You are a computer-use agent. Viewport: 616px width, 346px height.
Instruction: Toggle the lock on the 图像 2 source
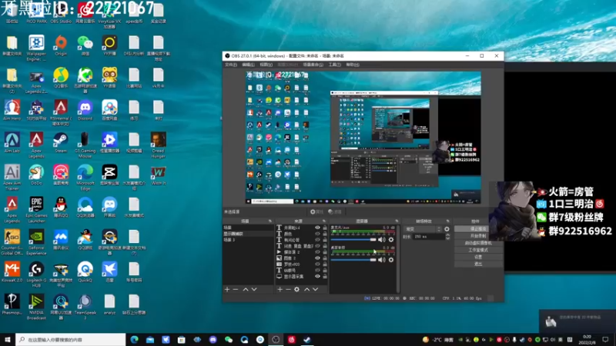tap(325, 258)
